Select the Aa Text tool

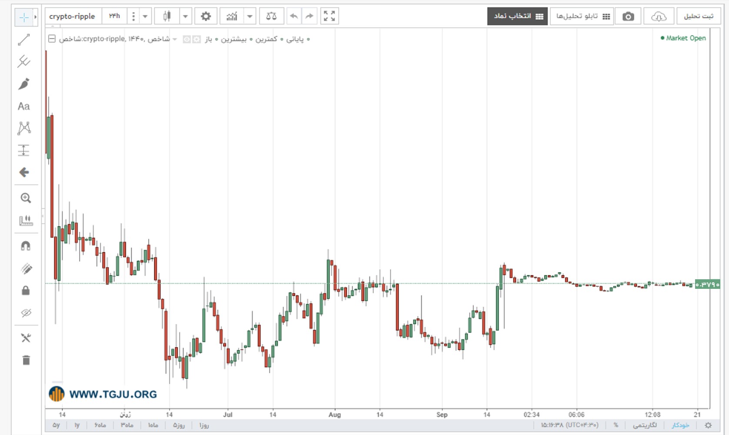pyautogui.click(x=24, y=106)
